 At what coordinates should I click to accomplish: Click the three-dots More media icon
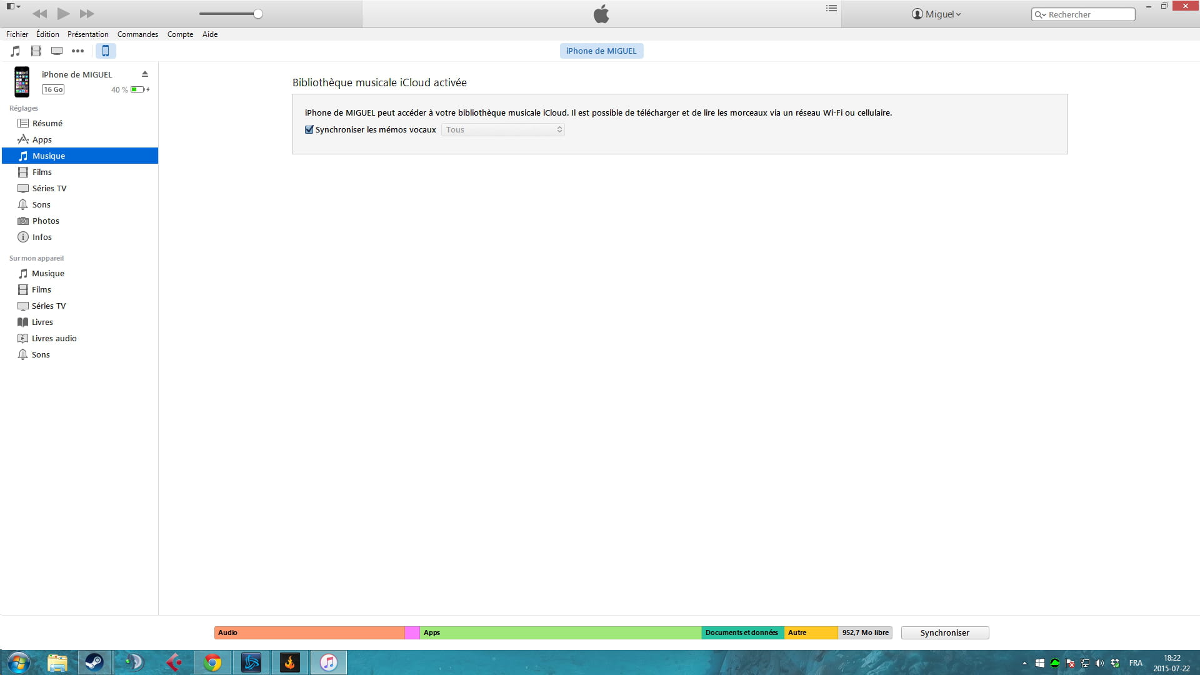(77, 51)
